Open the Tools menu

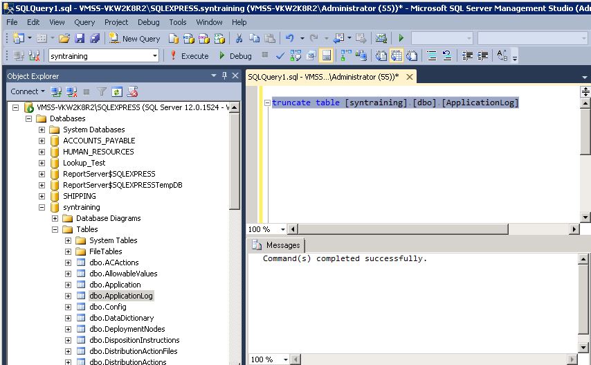(178, 22)
